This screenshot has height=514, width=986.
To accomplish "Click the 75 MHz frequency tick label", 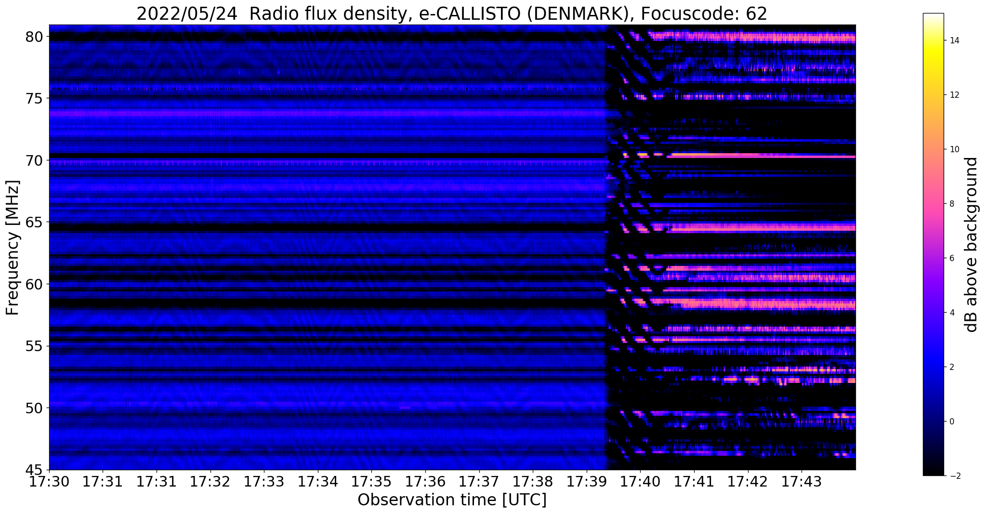I will click(x=35, y=99).
